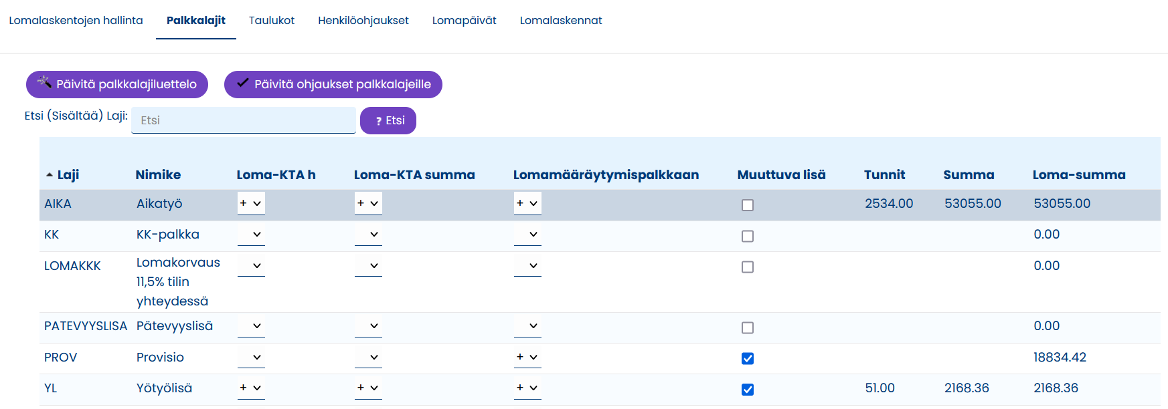Viewport: 1168px width, 409px height.
Task: Toggle Muuttuva lisä checkbox for KK
Action: 748,236
